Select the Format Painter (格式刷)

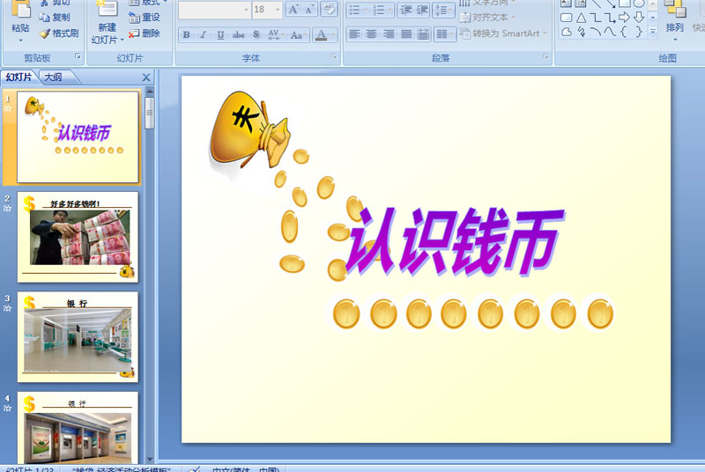click(x=59, y=33)
